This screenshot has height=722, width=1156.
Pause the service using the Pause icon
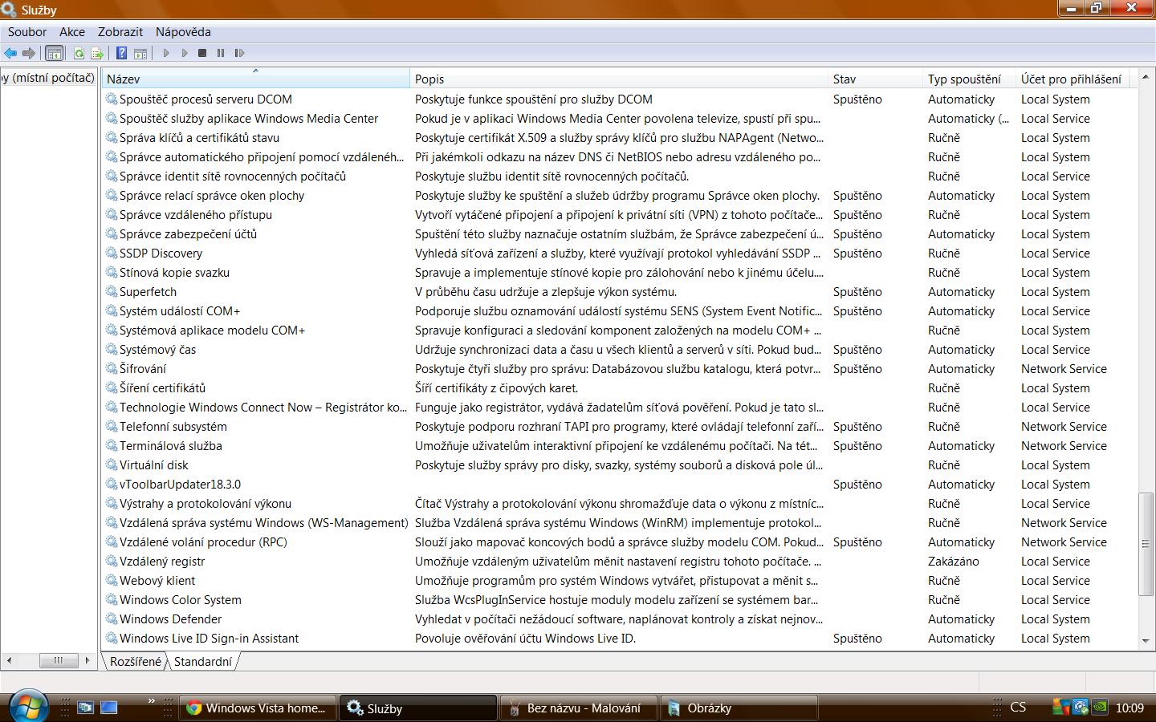click(x=221, y=54)
